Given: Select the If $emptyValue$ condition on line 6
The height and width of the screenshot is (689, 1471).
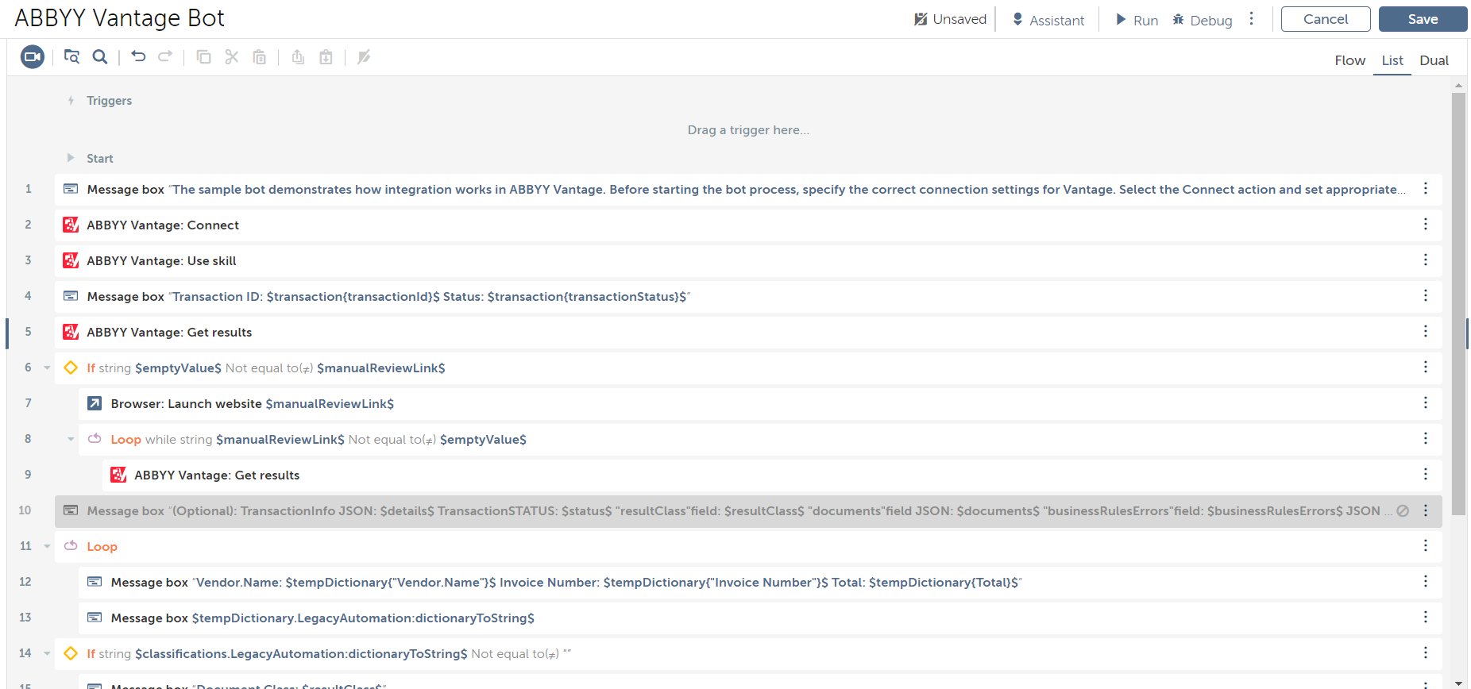Looking at the screenshot, I should (748, 368).
